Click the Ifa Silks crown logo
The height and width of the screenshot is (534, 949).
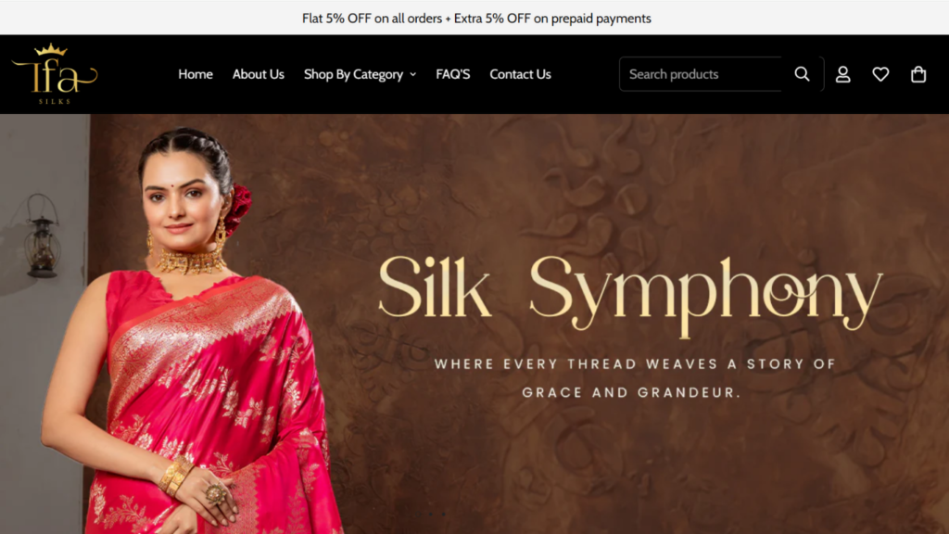tap(55, 74)
